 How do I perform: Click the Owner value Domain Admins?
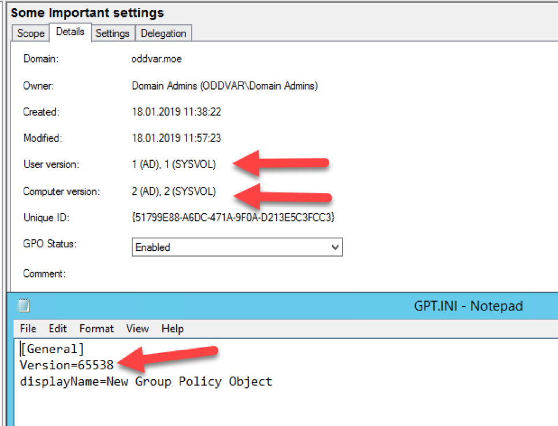point(225,86)
